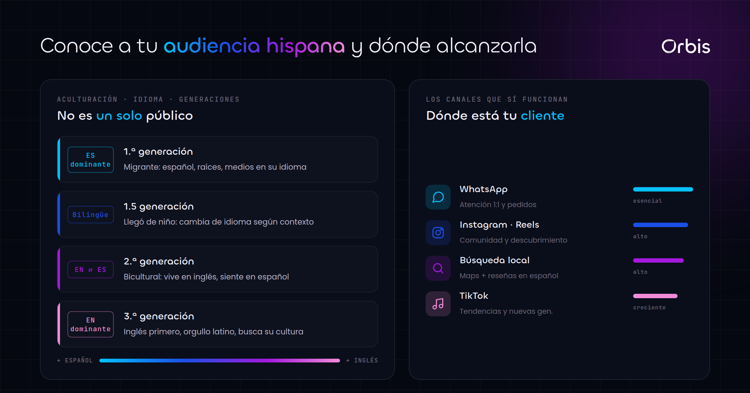Click the WhatsApp chat bubble icon
The image size is (750, 393).
tap(438, 197)
